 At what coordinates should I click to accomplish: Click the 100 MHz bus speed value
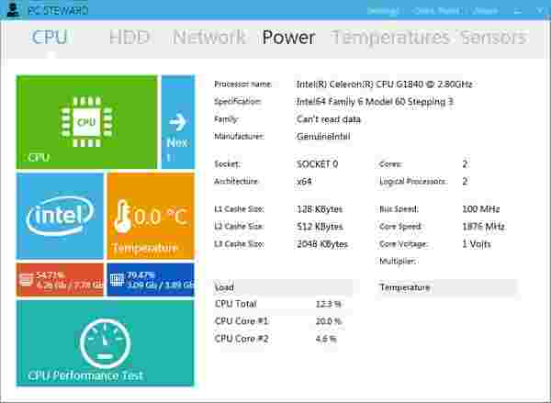(x=480, y=209)
